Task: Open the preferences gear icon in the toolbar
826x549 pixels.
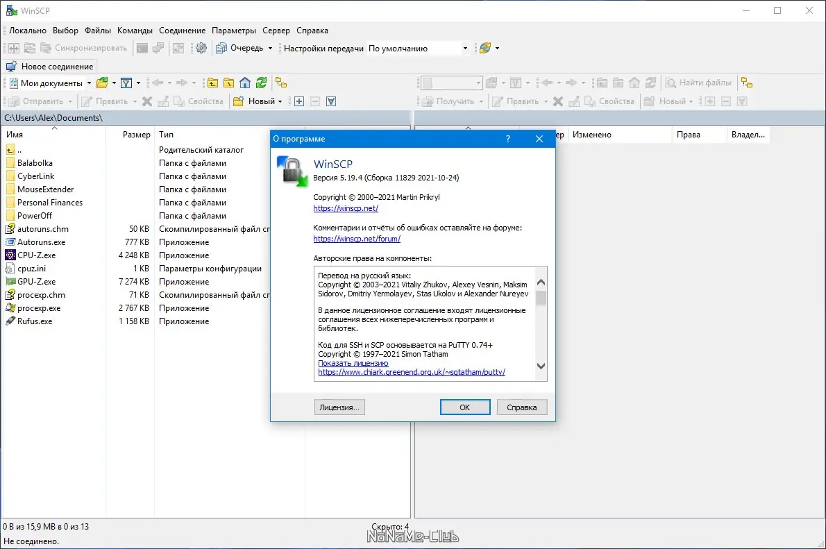Action: coord(201,48)
